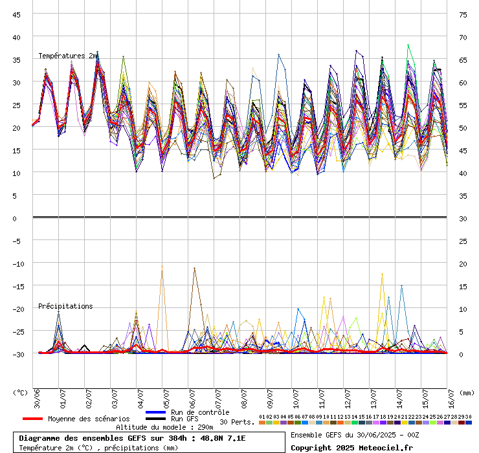Click the perturbation 25 lime legend swatch
This screenshot has height=453, width=479.
[x=433, y=423]
